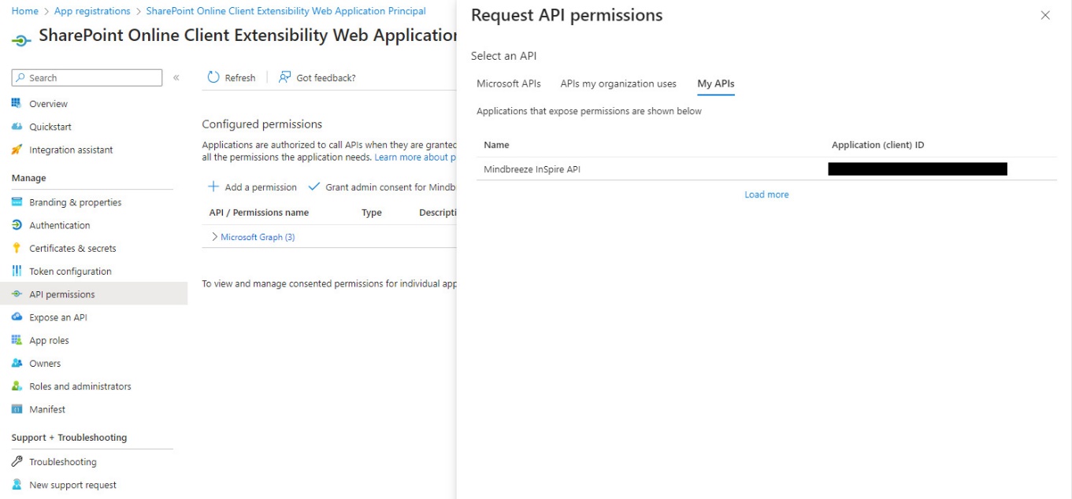Viewport: 1072px width, 499px height.
Task: Click the API permissions icon
Action: [x=17, y=294]
